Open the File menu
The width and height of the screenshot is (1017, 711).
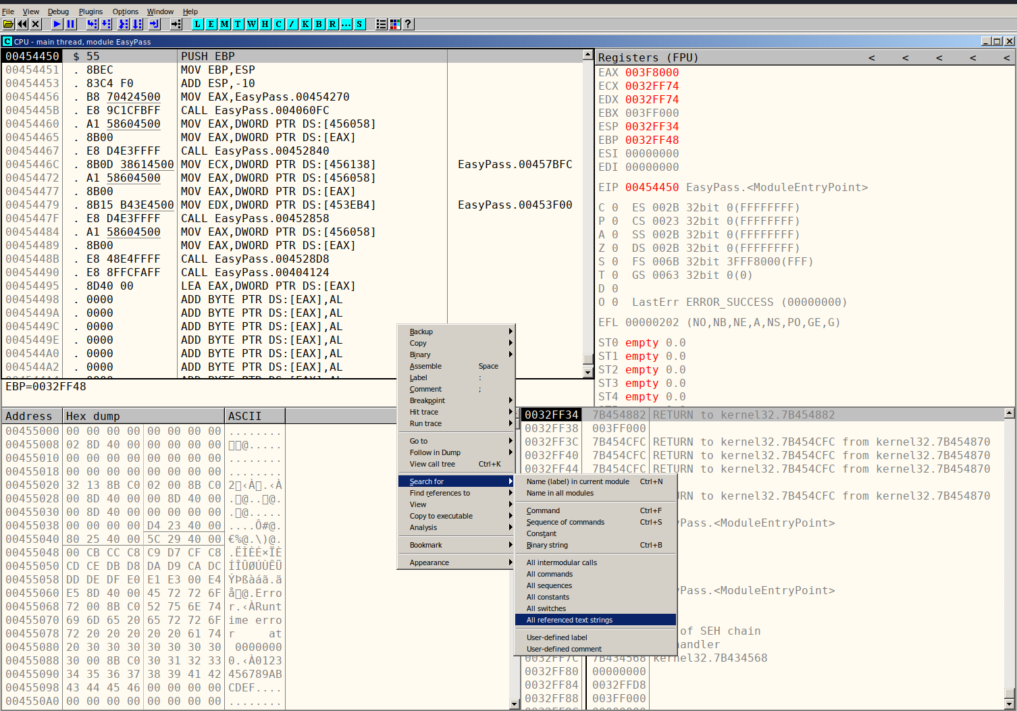coord(8,11)
